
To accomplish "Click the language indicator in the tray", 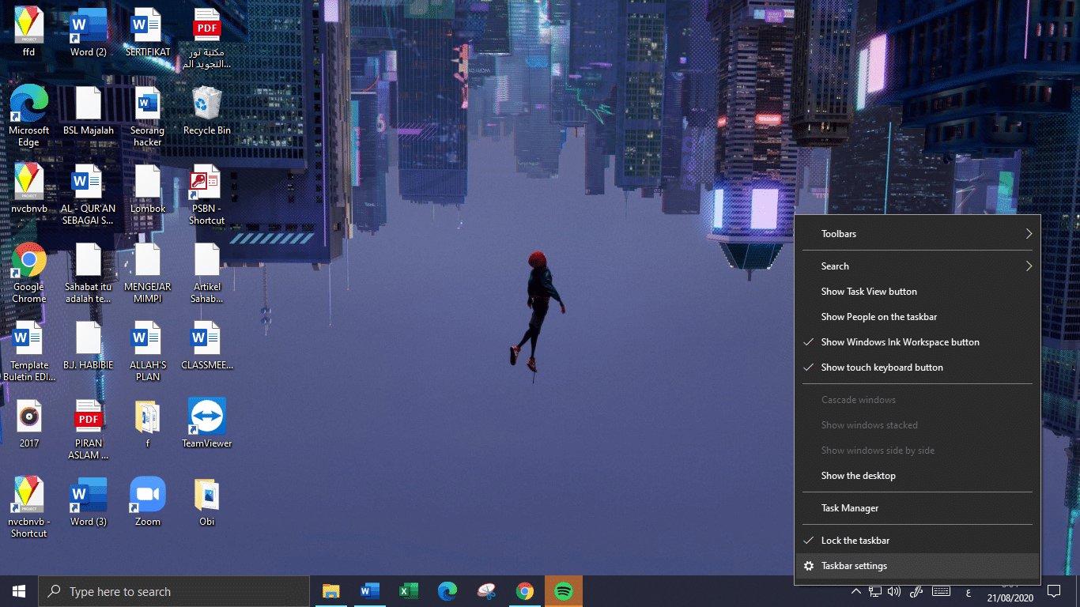I will point(969,591).
